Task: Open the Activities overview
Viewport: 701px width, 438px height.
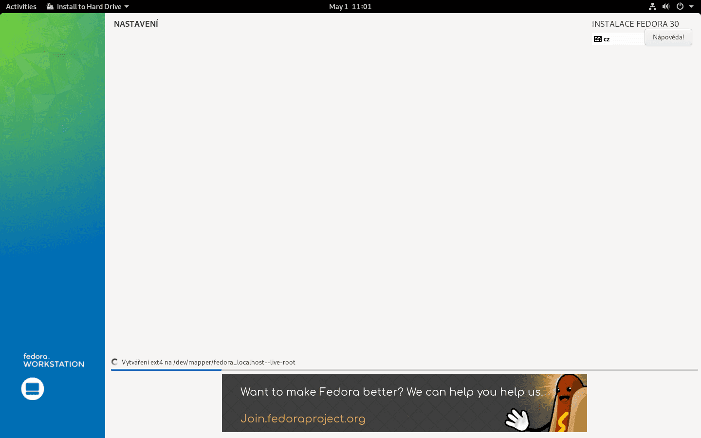Action: point(20,6)
